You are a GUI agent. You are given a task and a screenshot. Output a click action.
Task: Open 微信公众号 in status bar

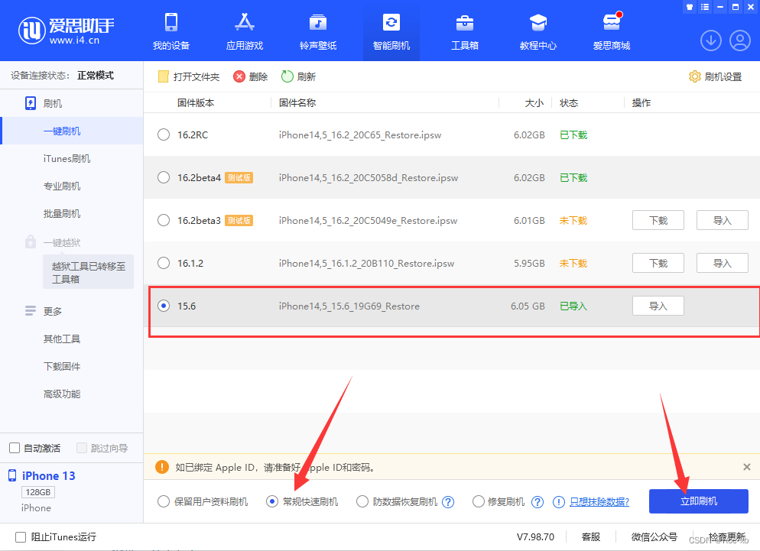click(654, 537)
